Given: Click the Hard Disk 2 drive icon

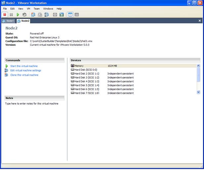Looking at the screenshot, I should 72,74.
